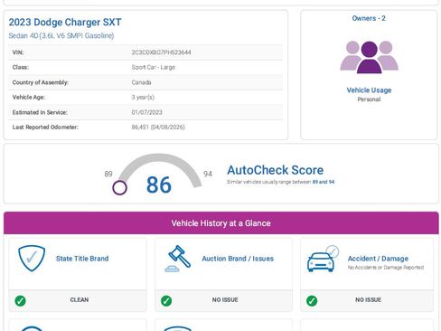
Task: Click the low range label 89
Action: point(108,174)
